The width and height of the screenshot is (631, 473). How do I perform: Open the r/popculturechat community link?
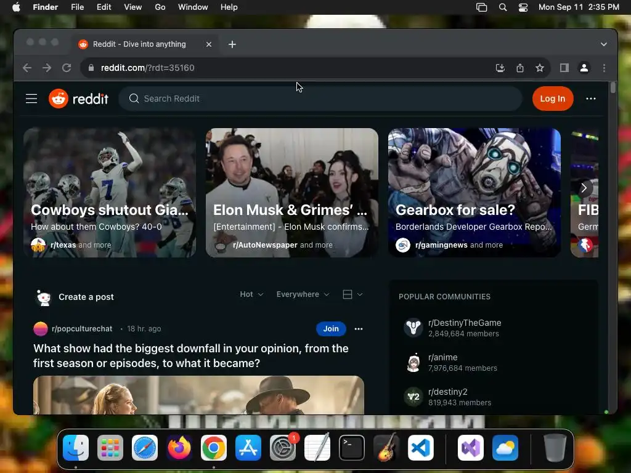(82, 329)
